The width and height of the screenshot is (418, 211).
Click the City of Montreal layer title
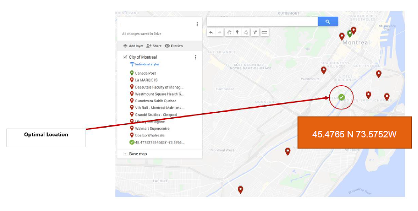click(x=143, y=57)
